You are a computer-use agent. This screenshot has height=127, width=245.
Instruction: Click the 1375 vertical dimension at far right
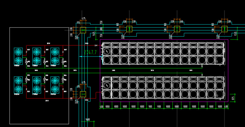[235, 34]
